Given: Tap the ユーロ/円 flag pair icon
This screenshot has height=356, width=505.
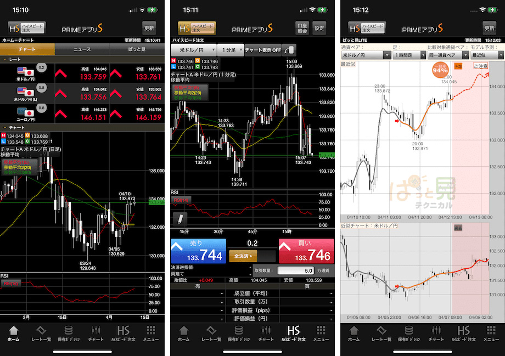Looking at the screenshot, I should (x=26, y=113).
